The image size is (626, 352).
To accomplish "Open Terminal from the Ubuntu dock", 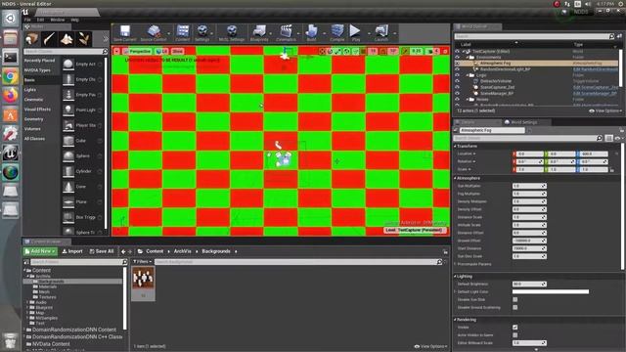I will pyautogui.click(x=11, y=57).
